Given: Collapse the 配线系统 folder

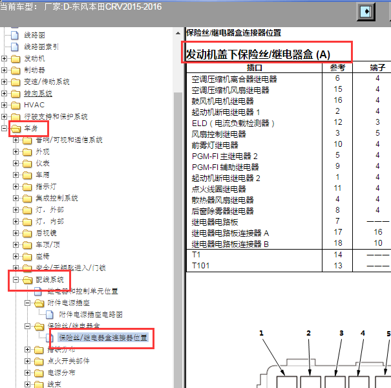Looking at the screenshot, I should [16, 280].
